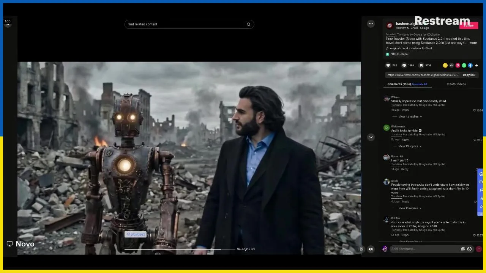Mute the video with speaker button
Screen dimensions: 486x273
click(x=371, y=249)
